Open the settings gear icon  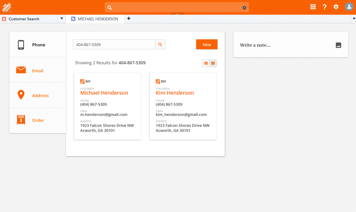tap(336, 7)
